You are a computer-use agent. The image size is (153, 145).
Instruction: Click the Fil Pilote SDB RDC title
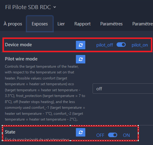click(x=28, y=7)
